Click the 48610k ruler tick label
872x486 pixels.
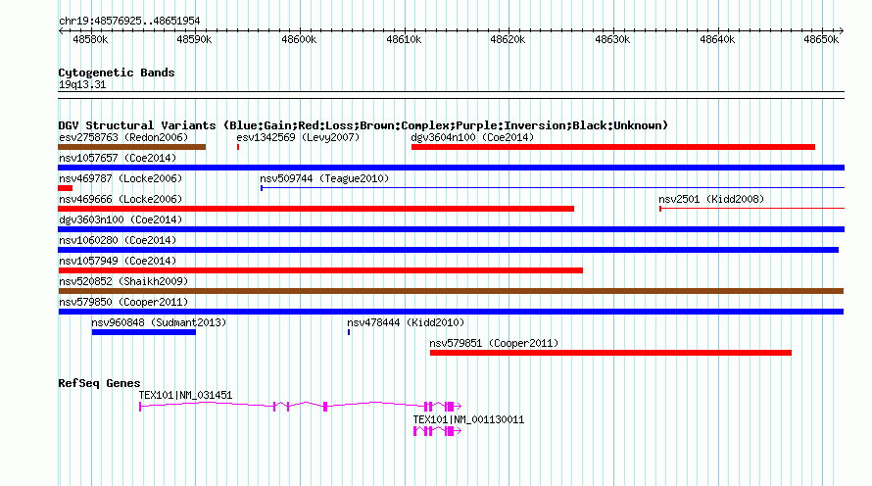[x=404, y=39]
